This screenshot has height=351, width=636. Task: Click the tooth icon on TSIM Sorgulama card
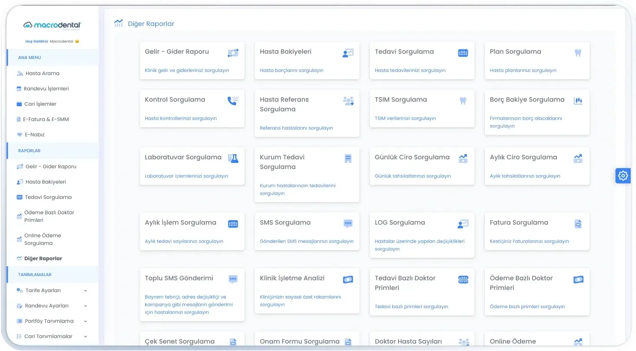463,101
